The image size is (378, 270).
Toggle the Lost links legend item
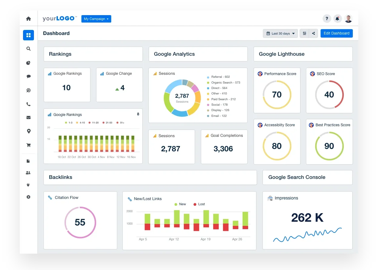[199, 204]
